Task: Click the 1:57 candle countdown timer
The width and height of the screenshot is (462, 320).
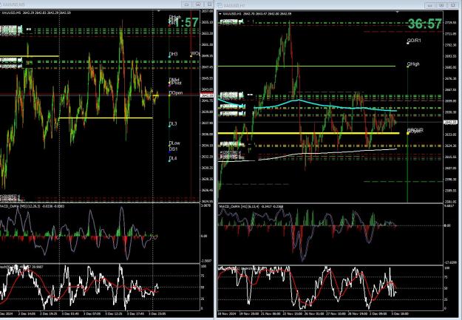Action: click(186, 23)
